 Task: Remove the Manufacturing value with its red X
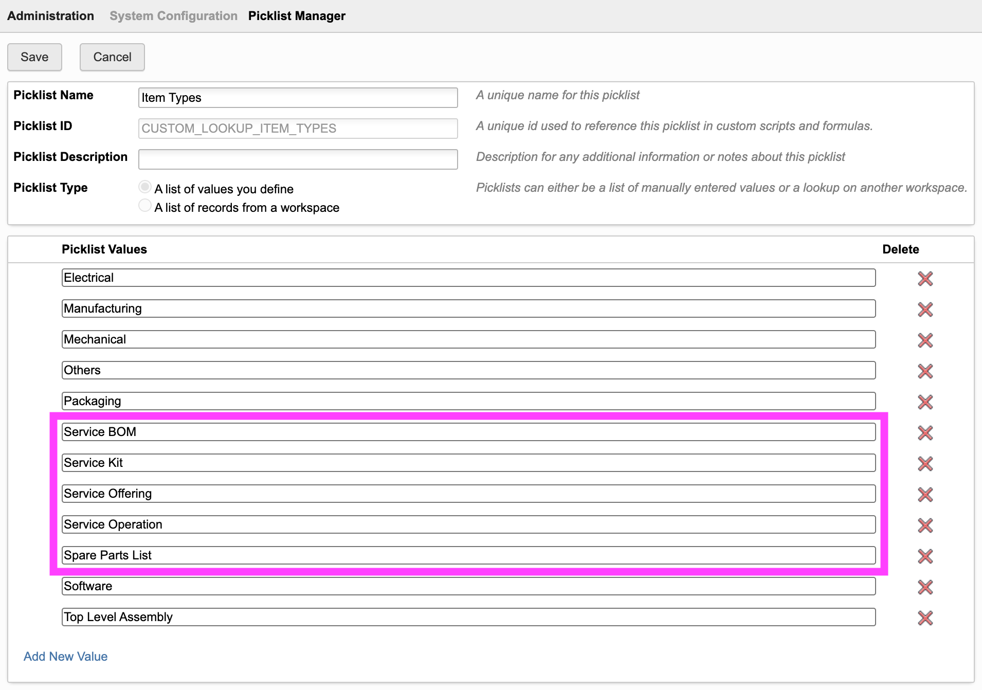click(925, 309)
